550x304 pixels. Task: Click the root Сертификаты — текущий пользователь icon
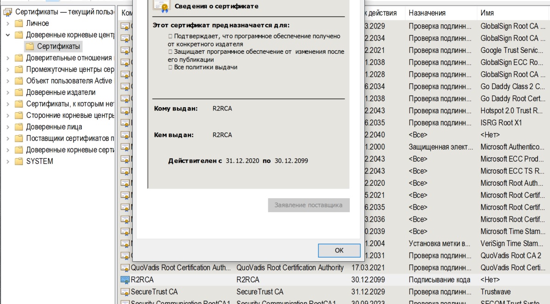click(7, 12)
